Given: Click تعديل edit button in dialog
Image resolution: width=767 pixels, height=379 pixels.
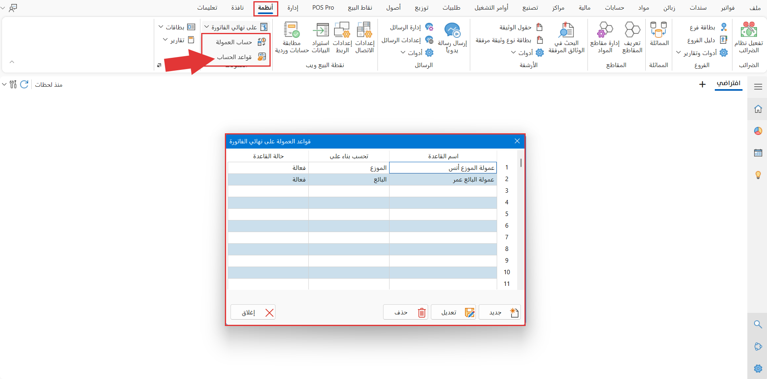Looking at the screenshot, I should click(x=453, y=312).
